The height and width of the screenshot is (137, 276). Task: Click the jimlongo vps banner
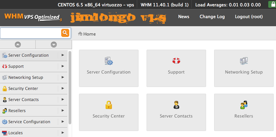118,18
